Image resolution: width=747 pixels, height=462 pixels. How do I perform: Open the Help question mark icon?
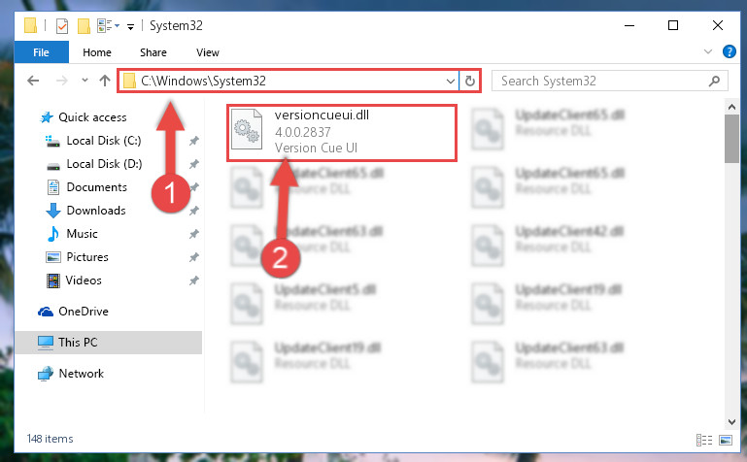tap(729, 51)
